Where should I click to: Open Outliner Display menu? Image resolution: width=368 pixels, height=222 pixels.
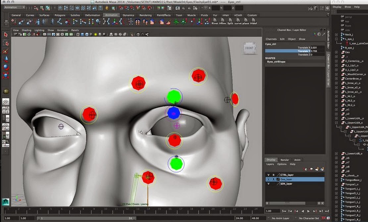tap(337, 7)
